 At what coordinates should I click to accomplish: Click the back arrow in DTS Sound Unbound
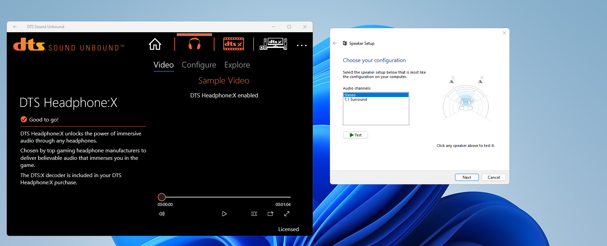click(x=15, y=27)
